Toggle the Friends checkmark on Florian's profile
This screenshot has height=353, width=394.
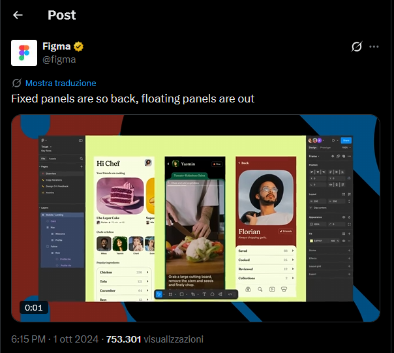tap(286, 232)
